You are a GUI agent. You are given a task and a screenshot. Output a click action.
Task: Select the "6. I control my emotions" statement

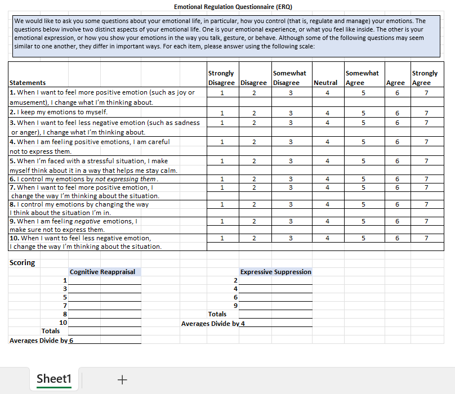(x=84, y=179)
